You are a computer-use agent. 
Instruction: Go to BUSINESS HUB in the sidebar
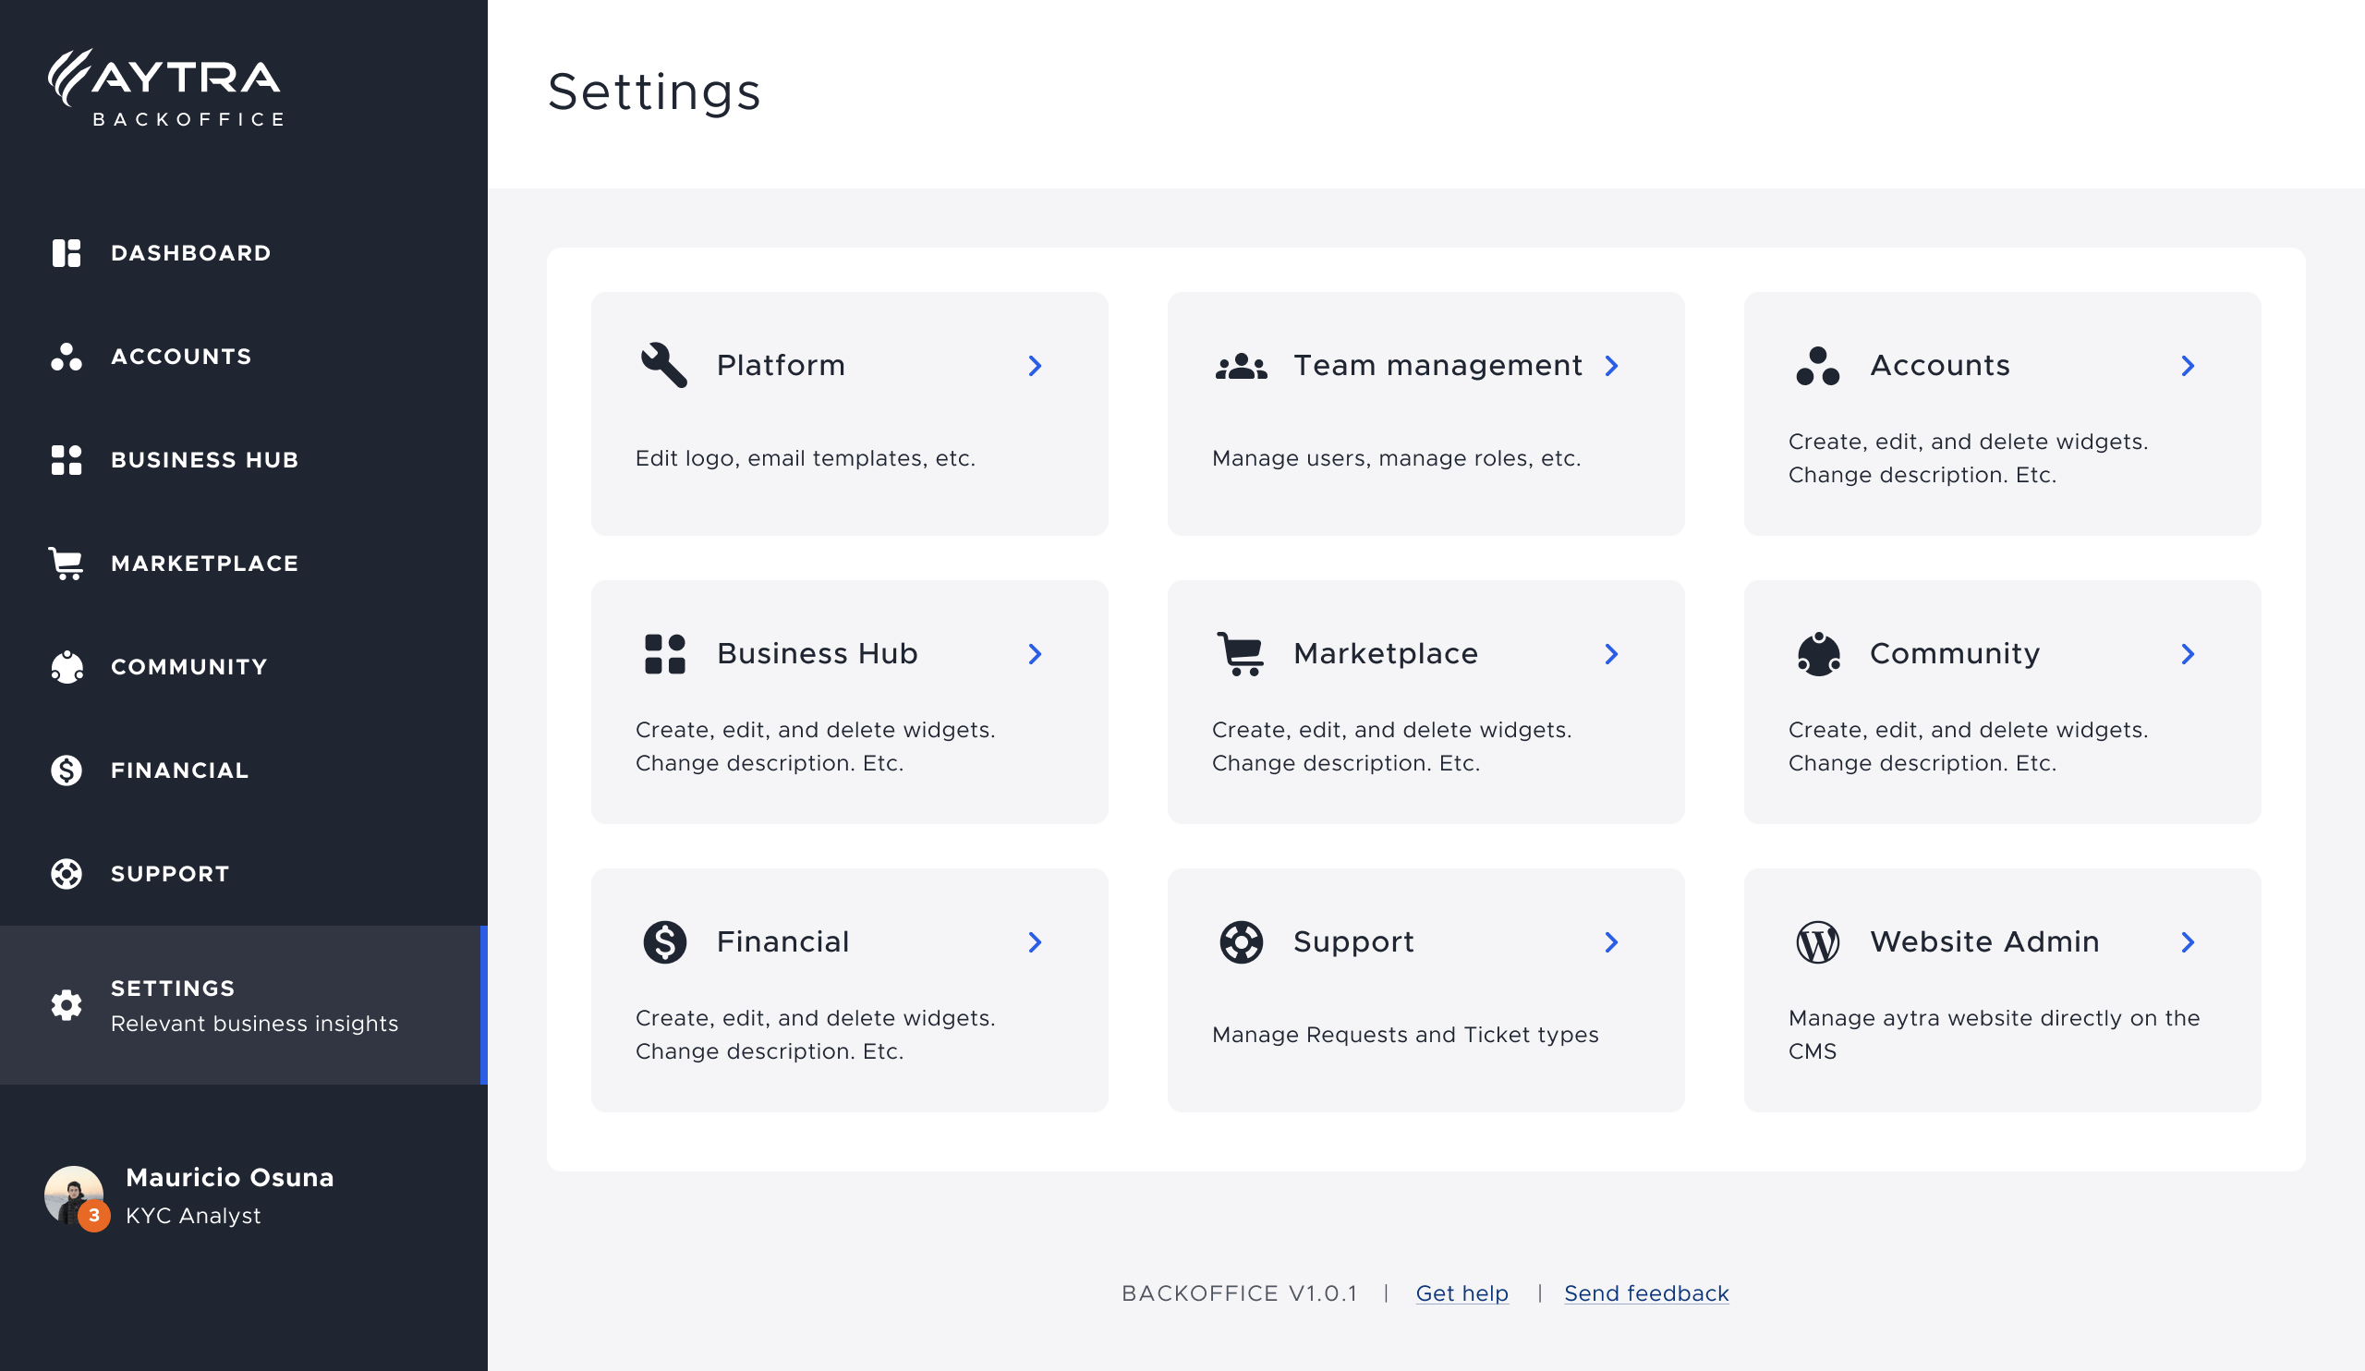204,460
